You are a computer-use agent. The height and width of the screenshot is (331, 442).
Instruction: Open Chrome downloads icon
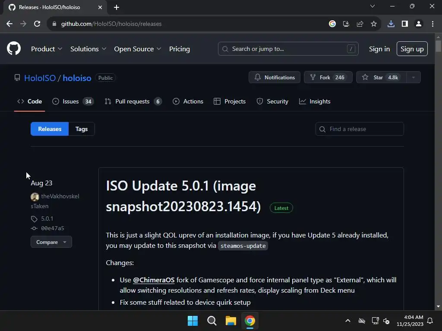click(x=391, y=24)
